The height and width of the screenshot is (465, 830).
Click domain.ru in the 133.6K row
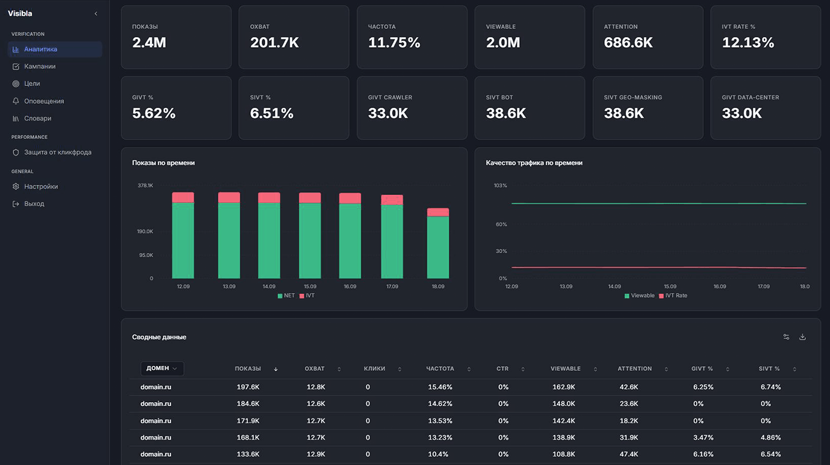pyautogui.click(x=156, y=454)
